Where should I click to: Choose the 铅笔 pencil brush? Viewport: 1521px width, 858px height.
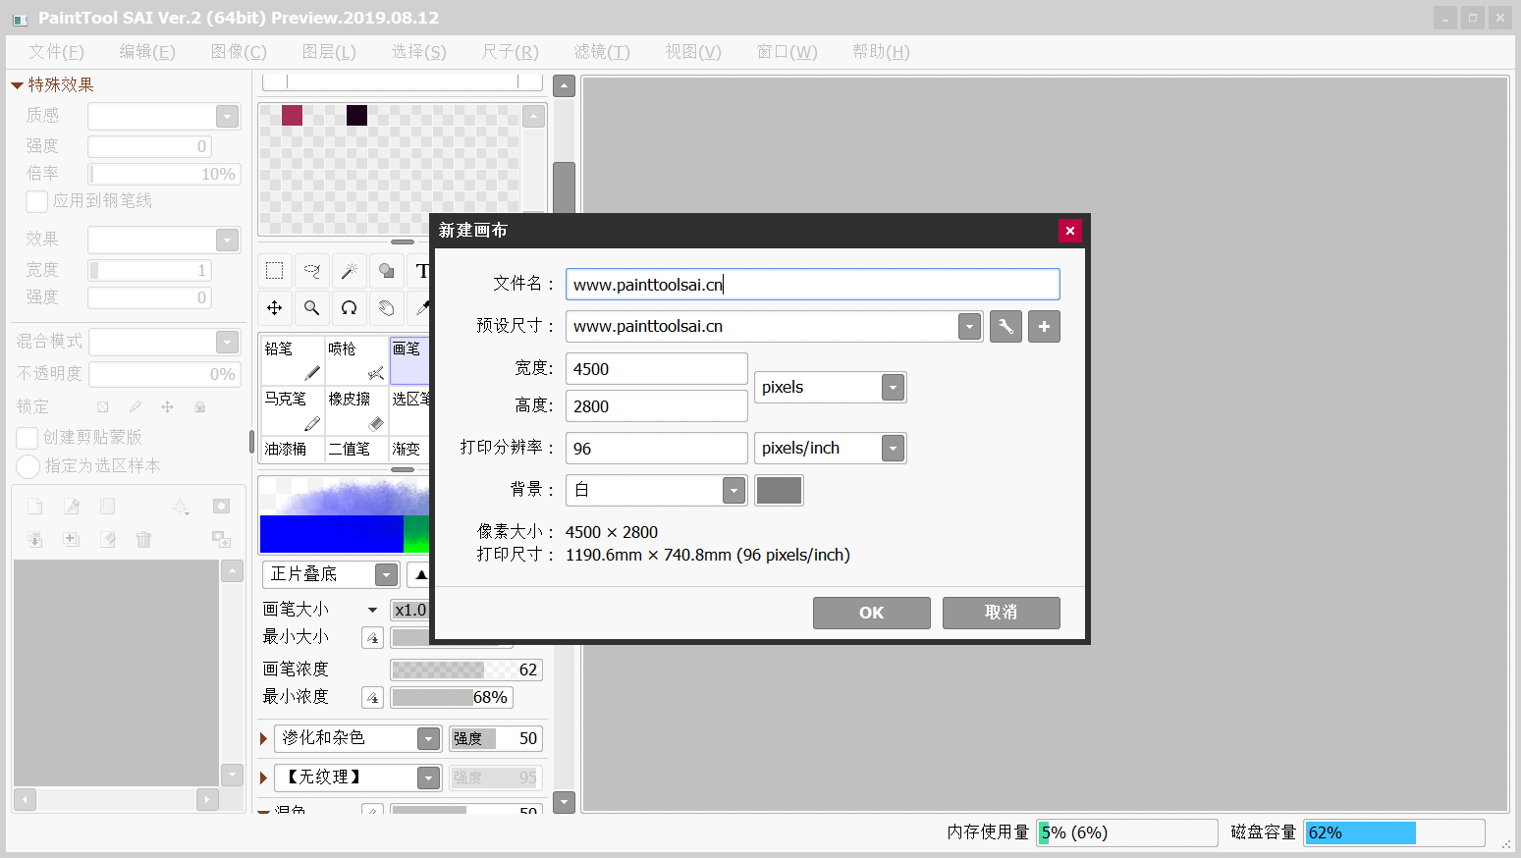(x=293, y=360)
